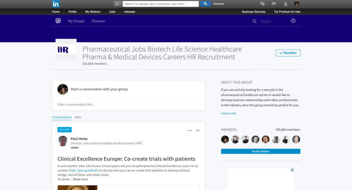Open the goo.gl/q44c6t link

point(84,170)
